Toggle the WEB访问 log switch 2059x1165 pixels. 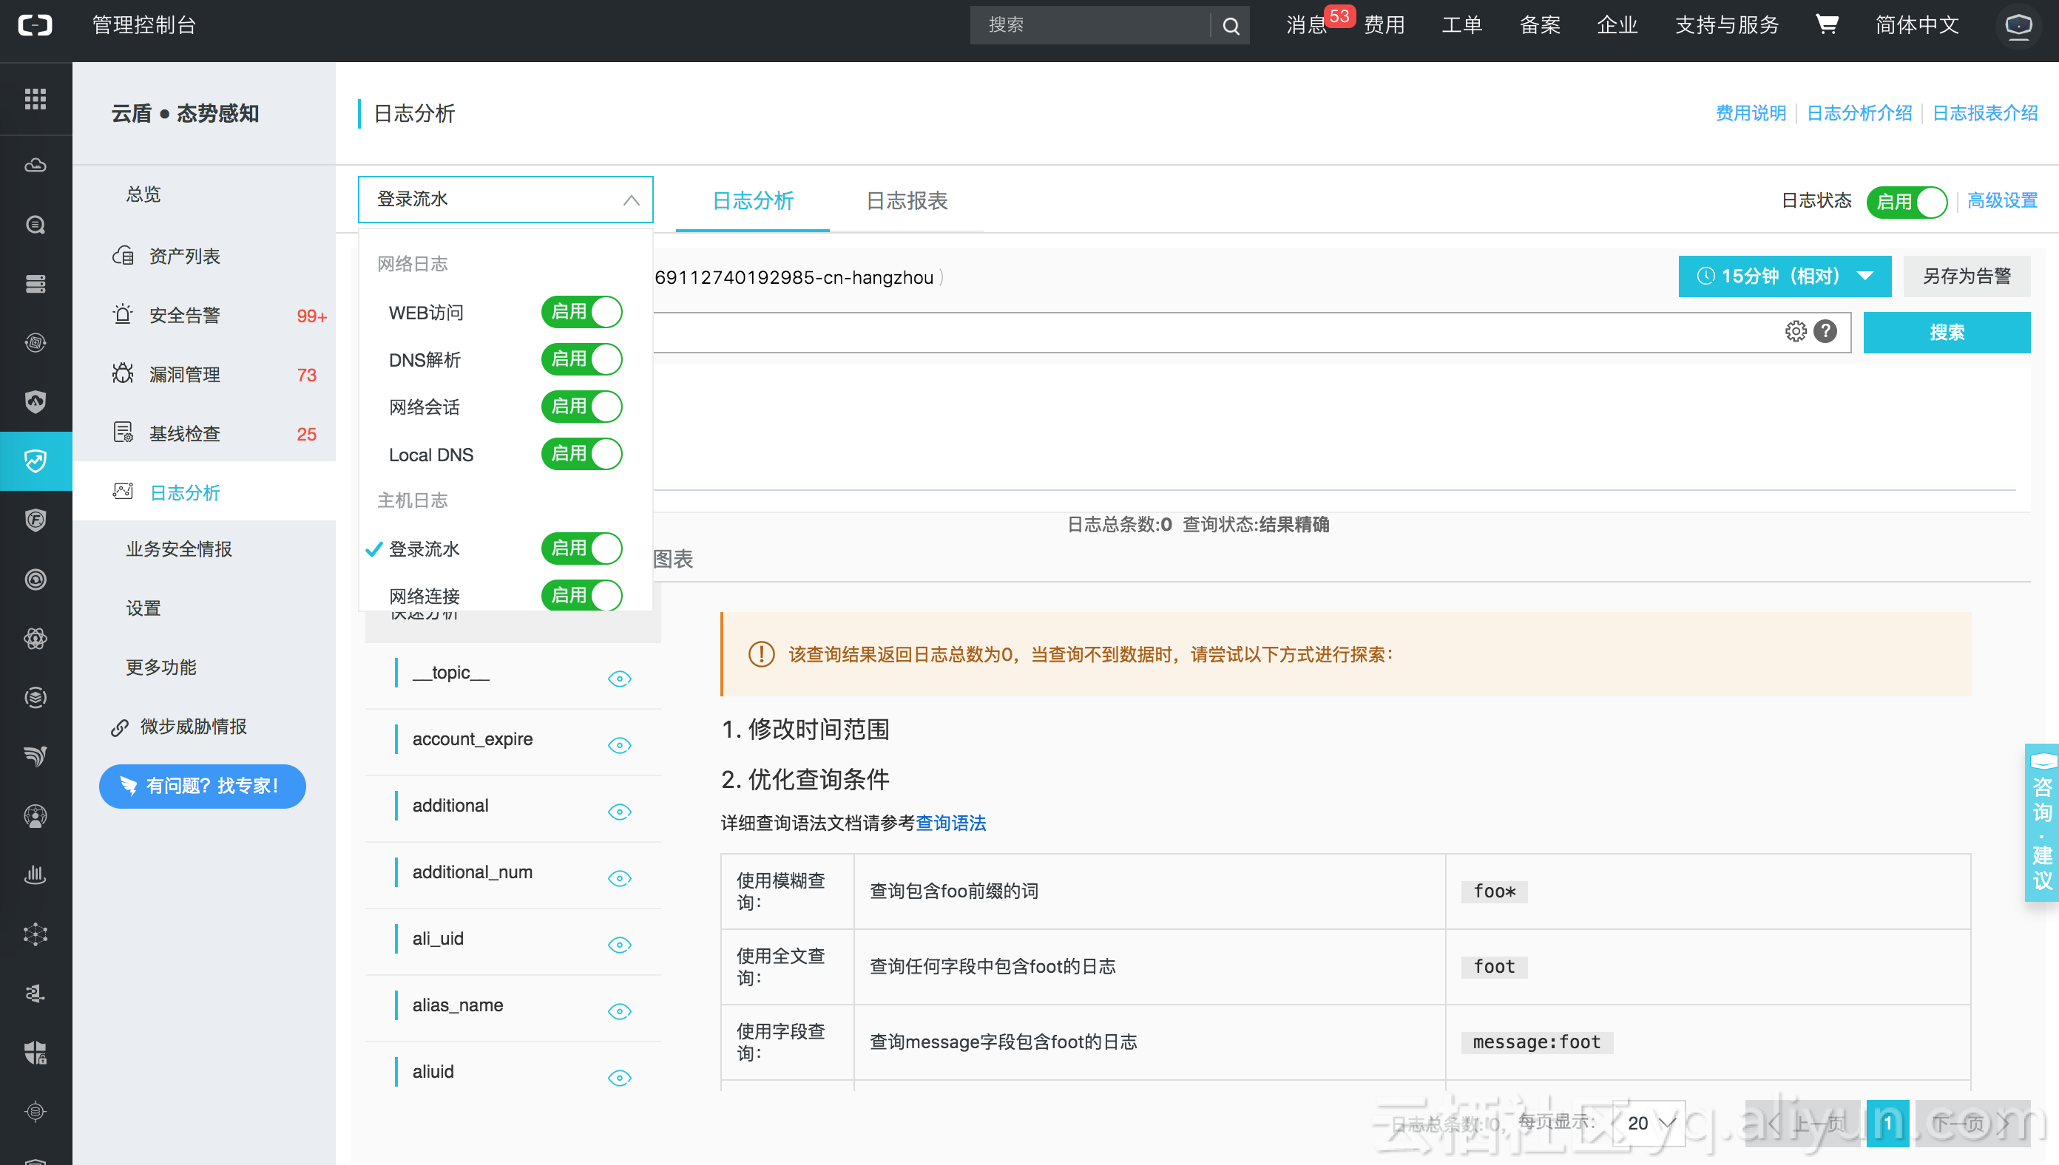tap(581, 311)
